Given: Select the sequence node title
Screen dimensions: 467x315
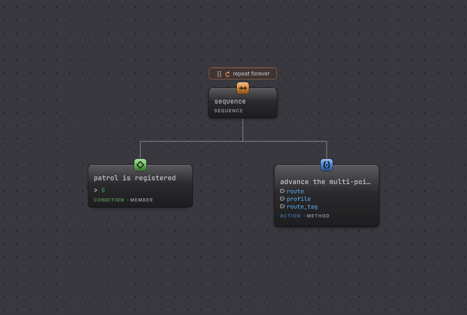Looking at the screenshot, I should click(230, 101).
